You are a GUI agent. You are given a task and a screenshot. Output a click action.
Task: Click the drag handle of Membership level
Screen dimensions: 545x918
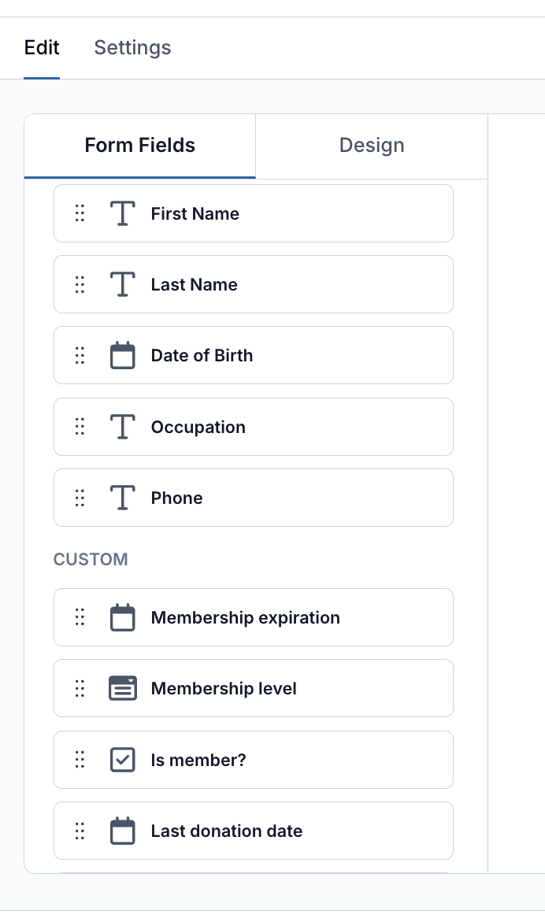(x=80, y=688)
